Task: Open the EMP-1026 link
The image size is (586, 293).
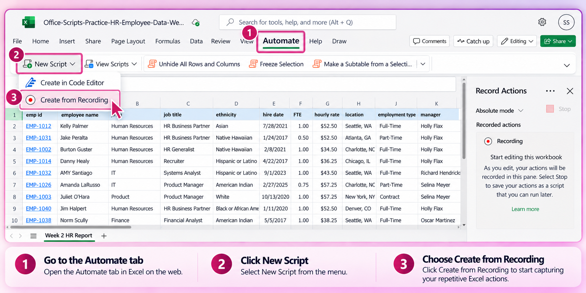Action: tap(39, 185)
